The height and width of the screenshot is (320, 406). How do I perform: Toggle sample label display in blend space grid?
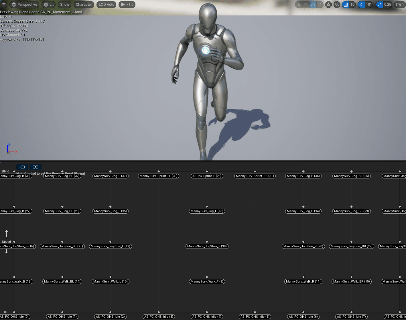(x=22, y=167)
